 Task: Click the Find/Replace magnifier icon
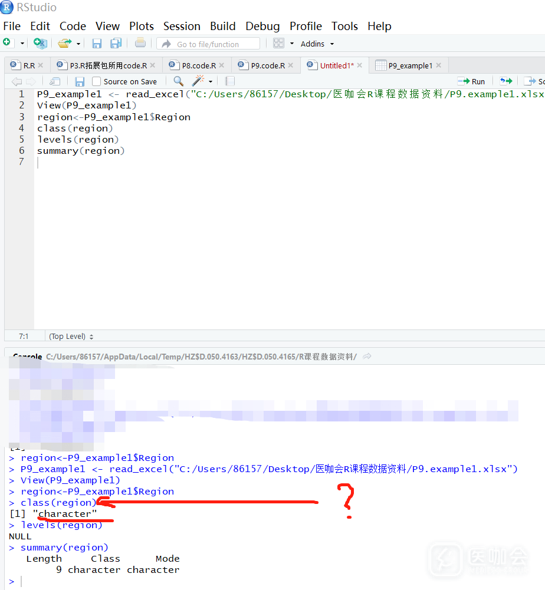[x=178, y=81]
